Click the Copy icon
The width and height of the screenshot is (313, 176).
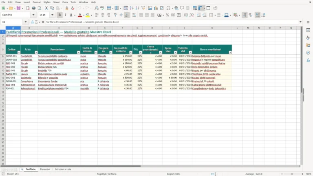[x=52, y=8]
